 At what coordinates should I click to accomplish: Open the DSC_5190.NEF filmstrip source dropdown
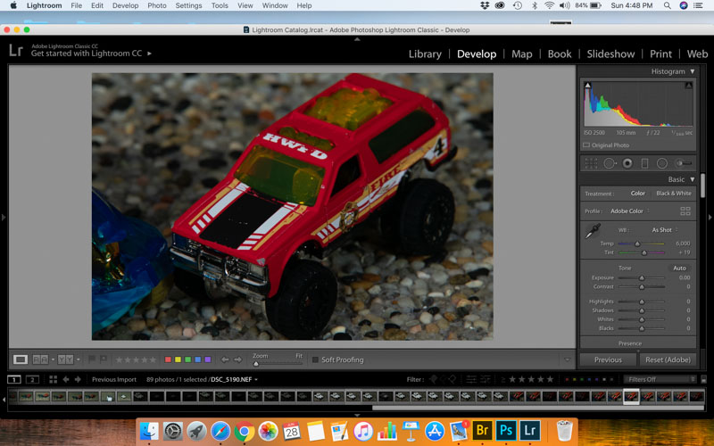[x=234, y=379]
